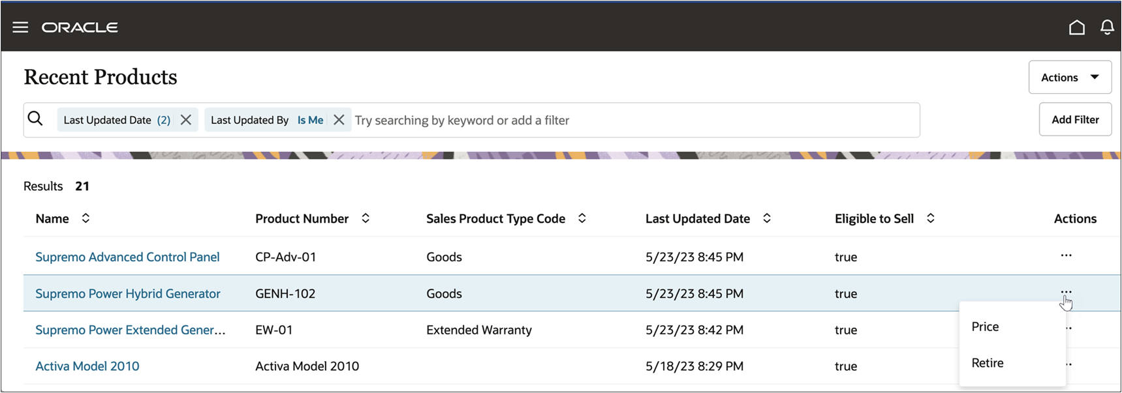Open Supremo Power Extended Generator link
This screenshot has width=1122, height=393.
point(130,330)
